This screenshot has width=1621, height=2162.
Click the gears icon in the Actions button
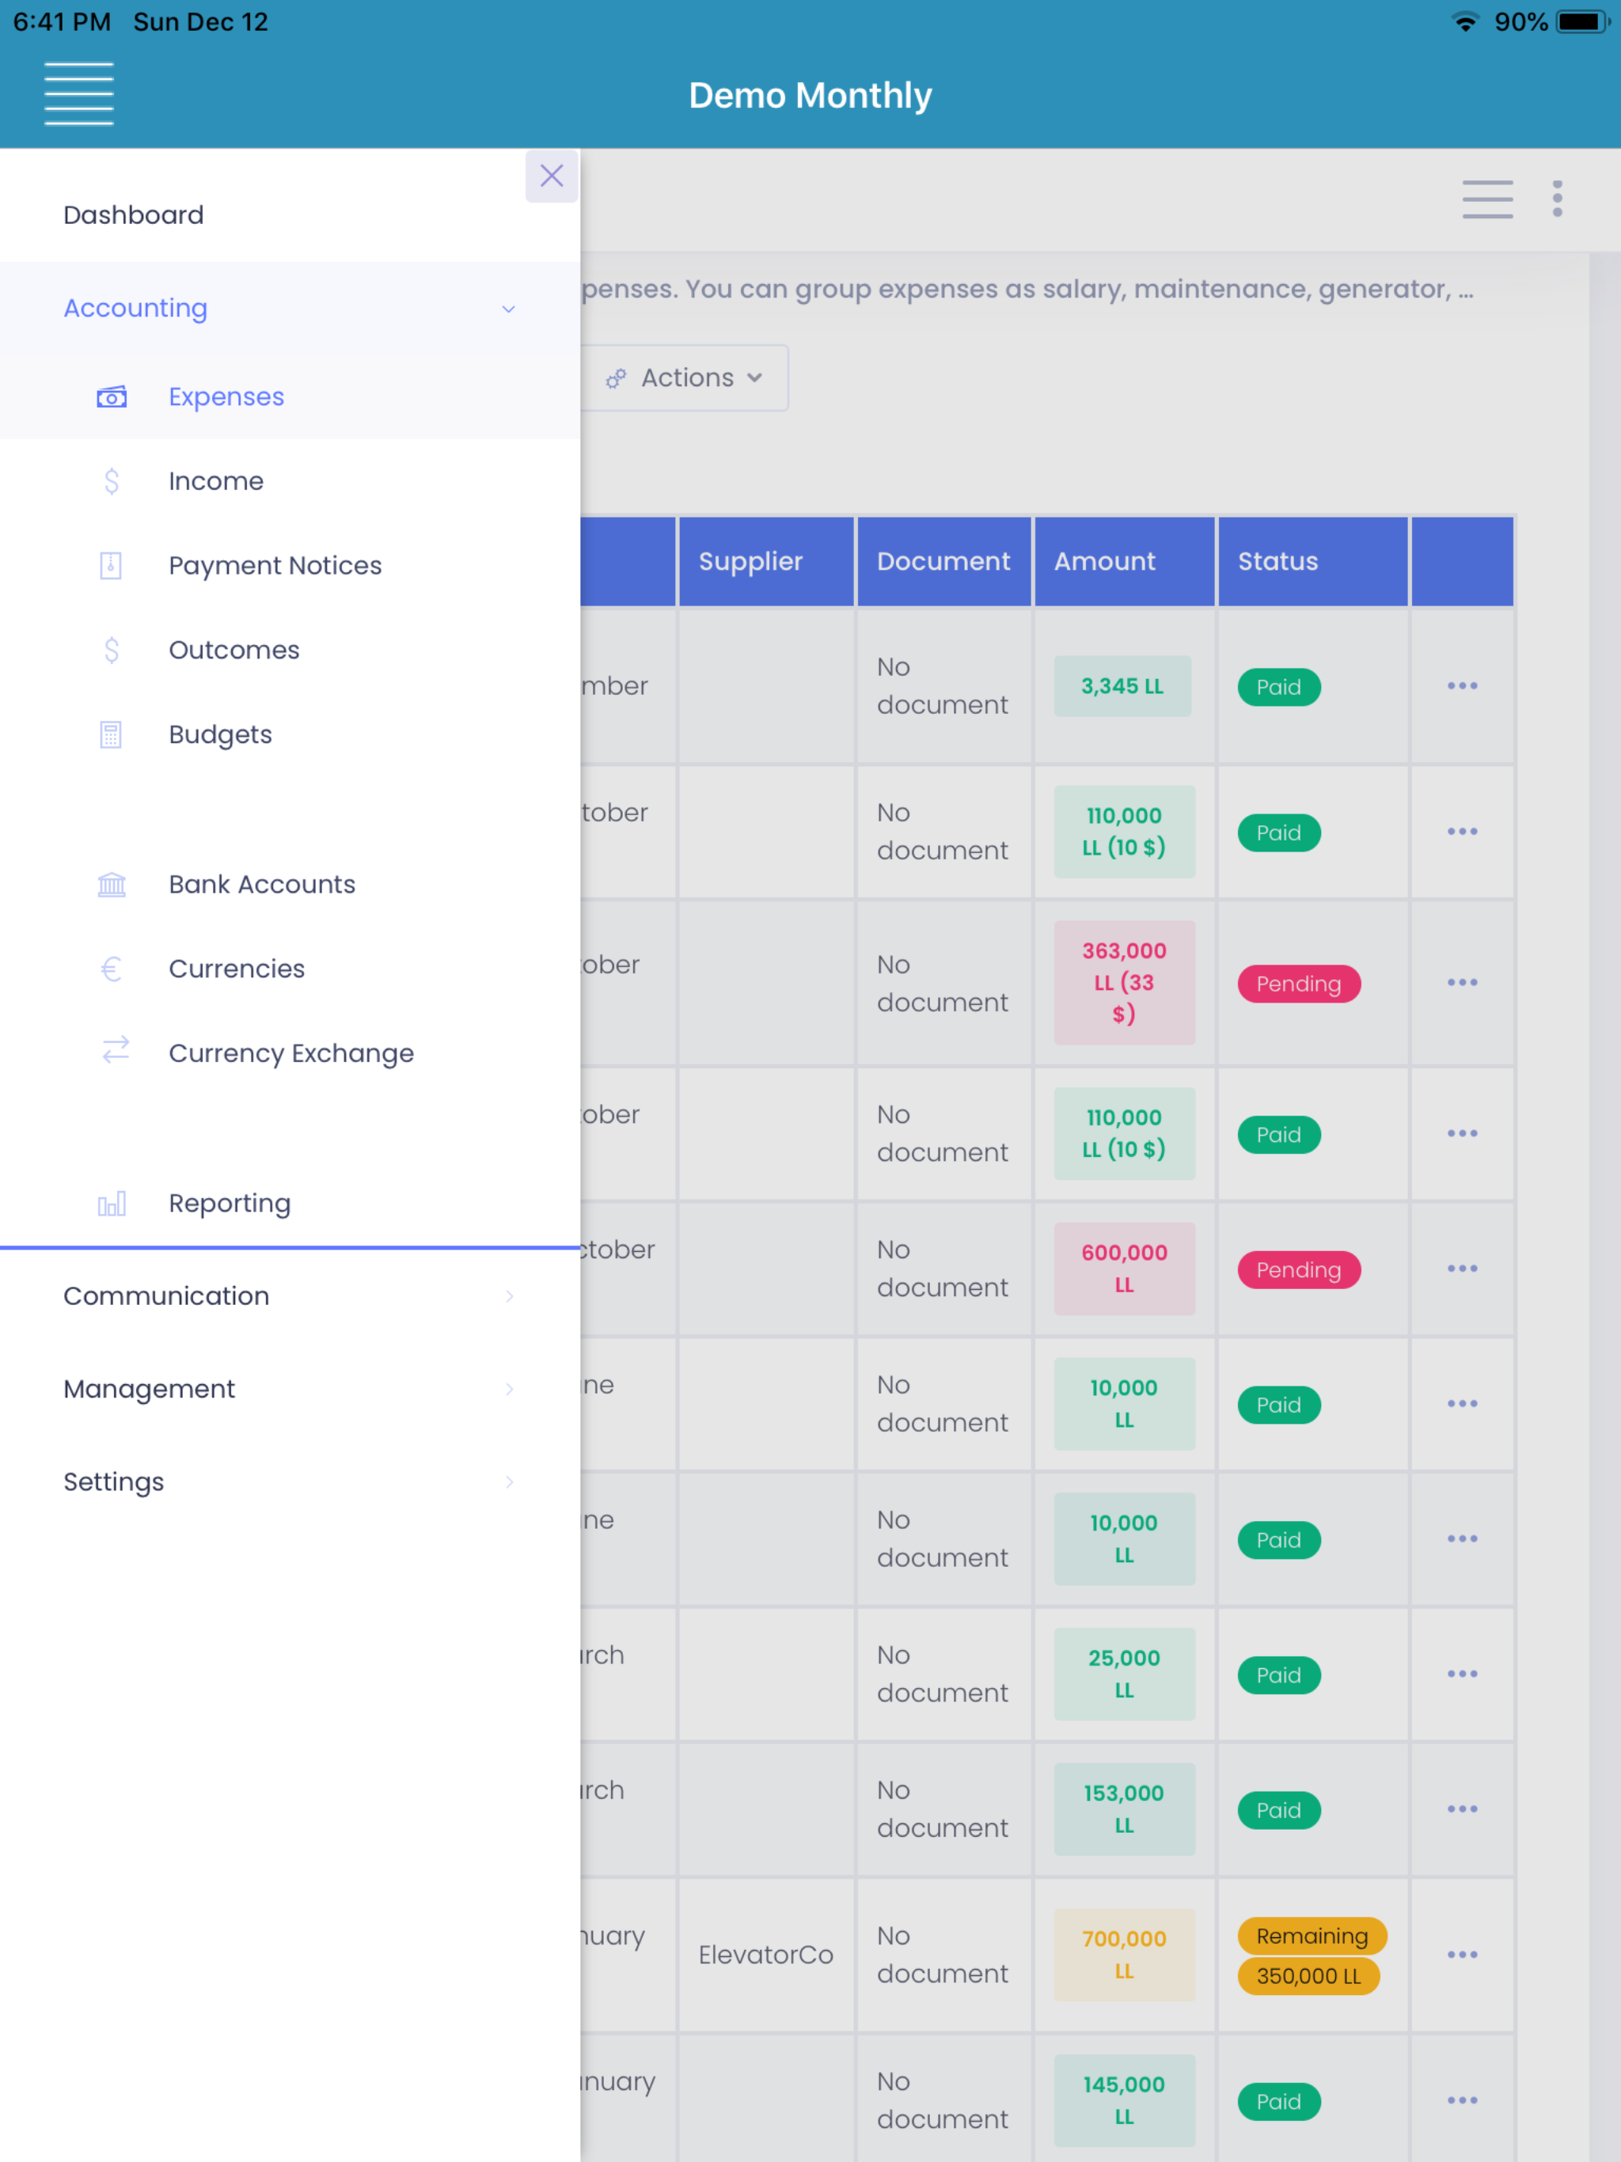615,378
